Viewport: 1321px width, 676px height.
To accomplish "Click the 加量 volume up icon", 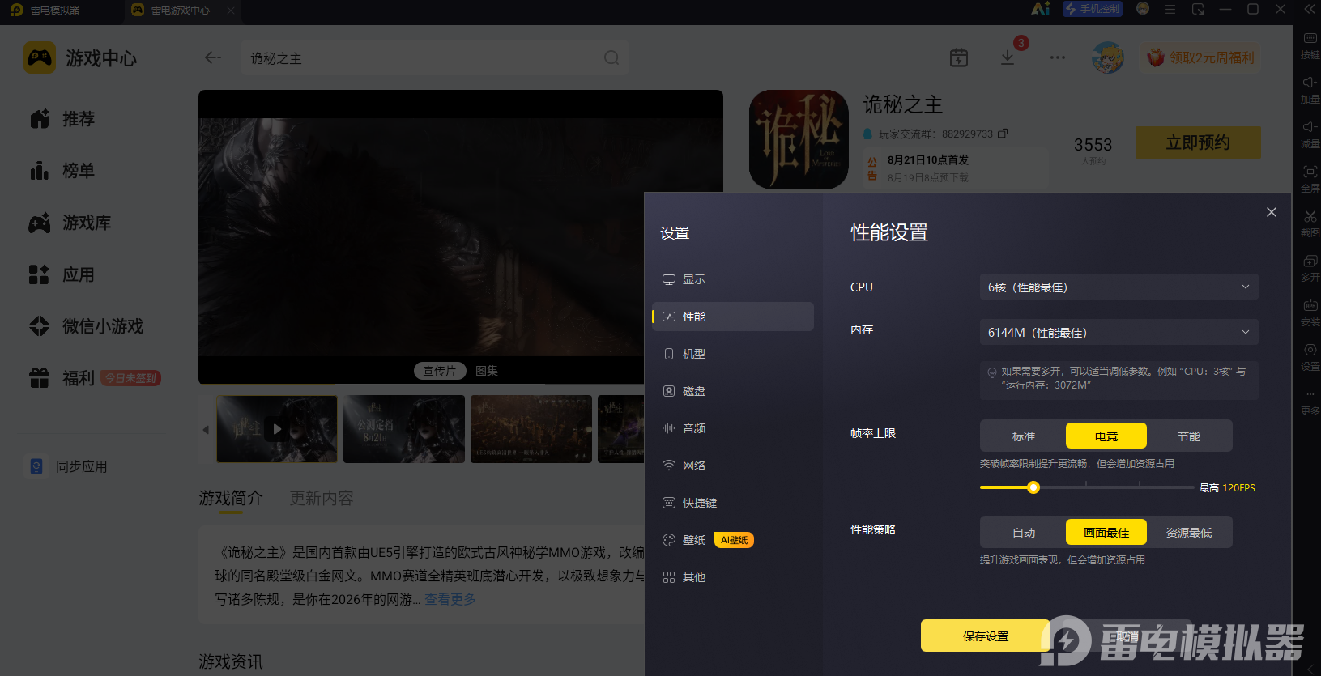I will click(x=1310, y=90).
